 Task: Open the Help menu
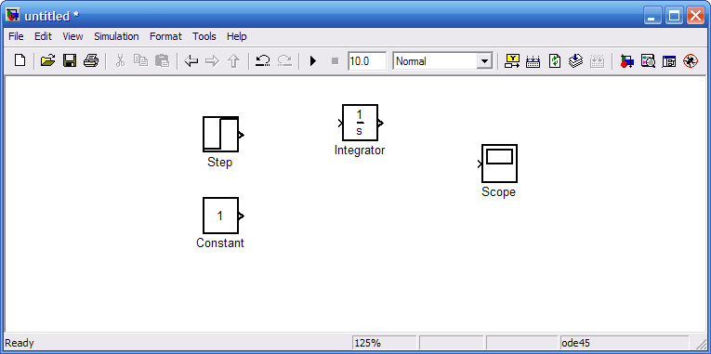pos(237,36)
